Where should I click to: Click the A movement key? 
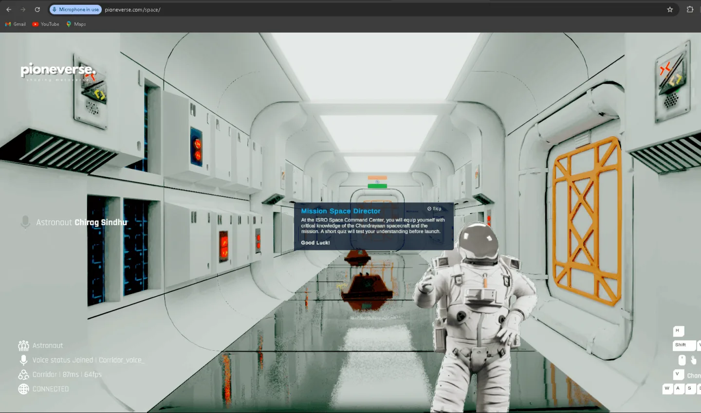pyautogui.click(x=679, y=389)
